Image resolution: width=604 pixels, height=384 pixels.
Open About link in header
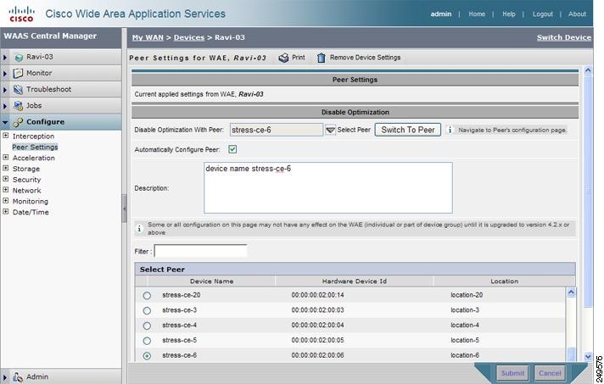point(577,14)
